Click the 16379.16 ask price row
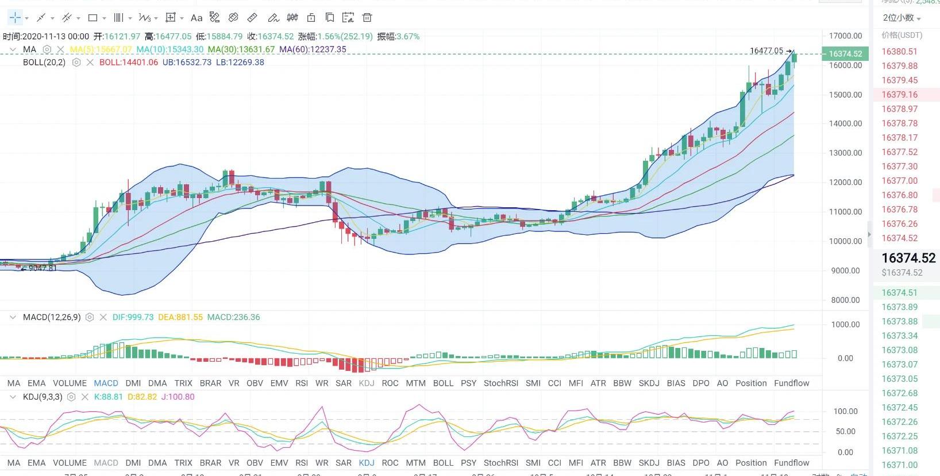This screenshot has height=476, width=940. point(899,95)
